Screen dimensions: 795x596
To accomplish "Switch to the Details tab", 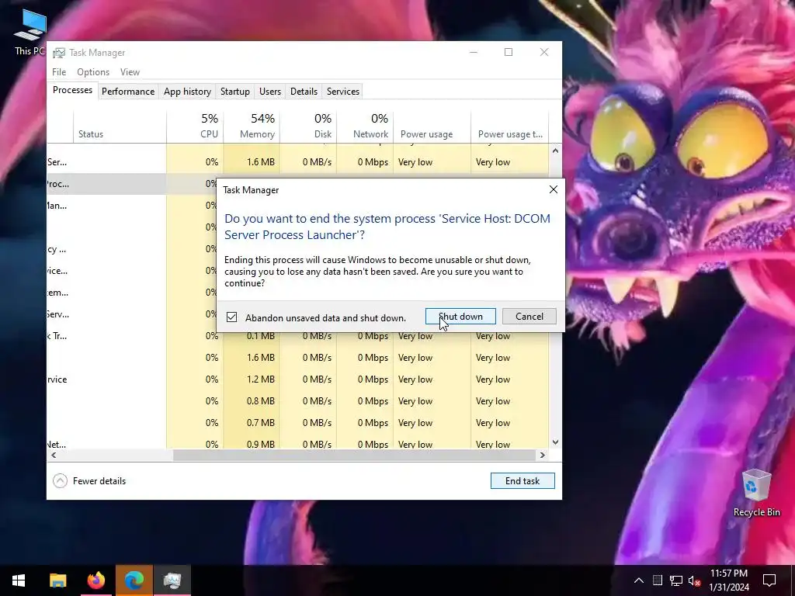I will 304,92.
